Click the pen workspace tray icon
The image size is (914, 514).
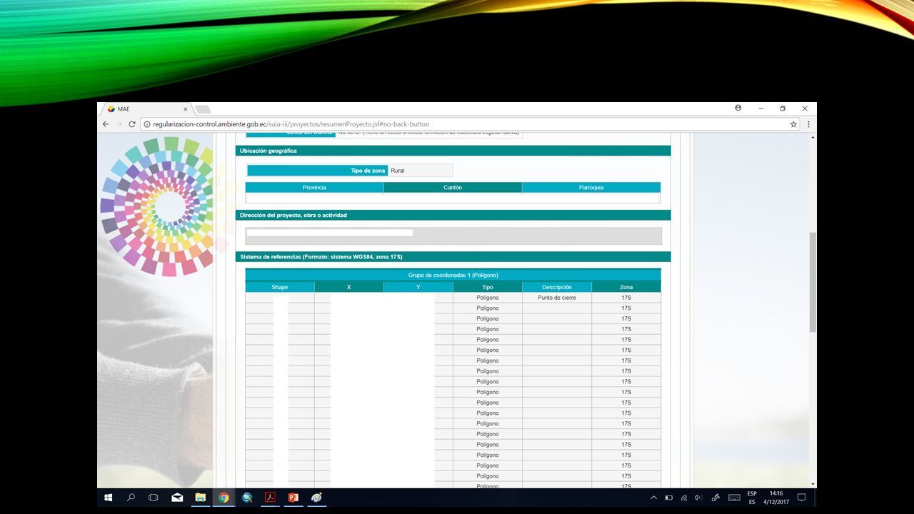(715, 498)
